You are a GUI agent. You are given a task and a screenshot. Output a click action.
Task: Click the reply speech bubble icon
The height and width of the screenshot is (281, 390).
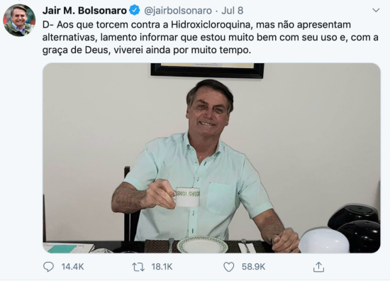coord(48,267)
